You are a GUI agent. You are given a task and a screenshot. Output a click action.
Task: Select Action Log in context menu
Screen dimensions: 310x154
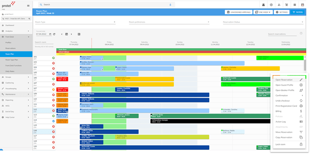pos(289,122)
